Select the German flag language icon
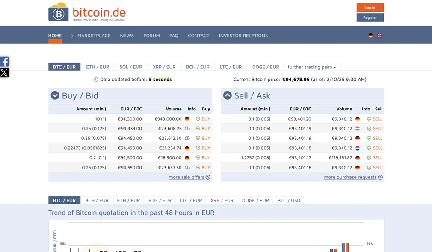Screen dimensions: 432x252 pyautogui.click(x=370, y=36)
